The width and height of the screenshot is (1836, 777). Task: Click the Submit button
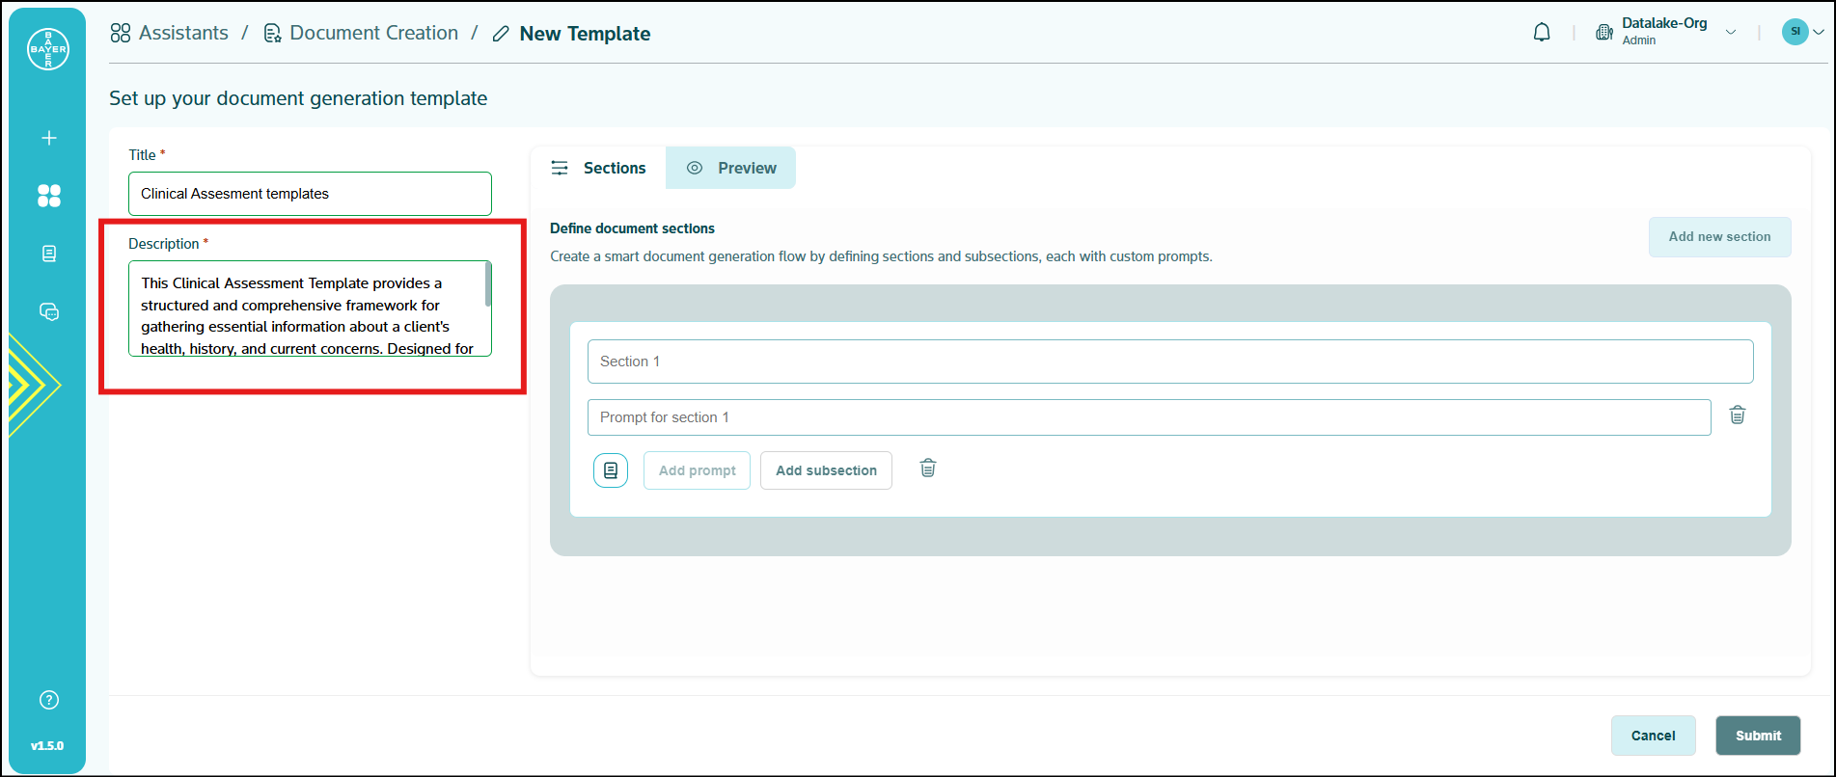(1757, 736)
